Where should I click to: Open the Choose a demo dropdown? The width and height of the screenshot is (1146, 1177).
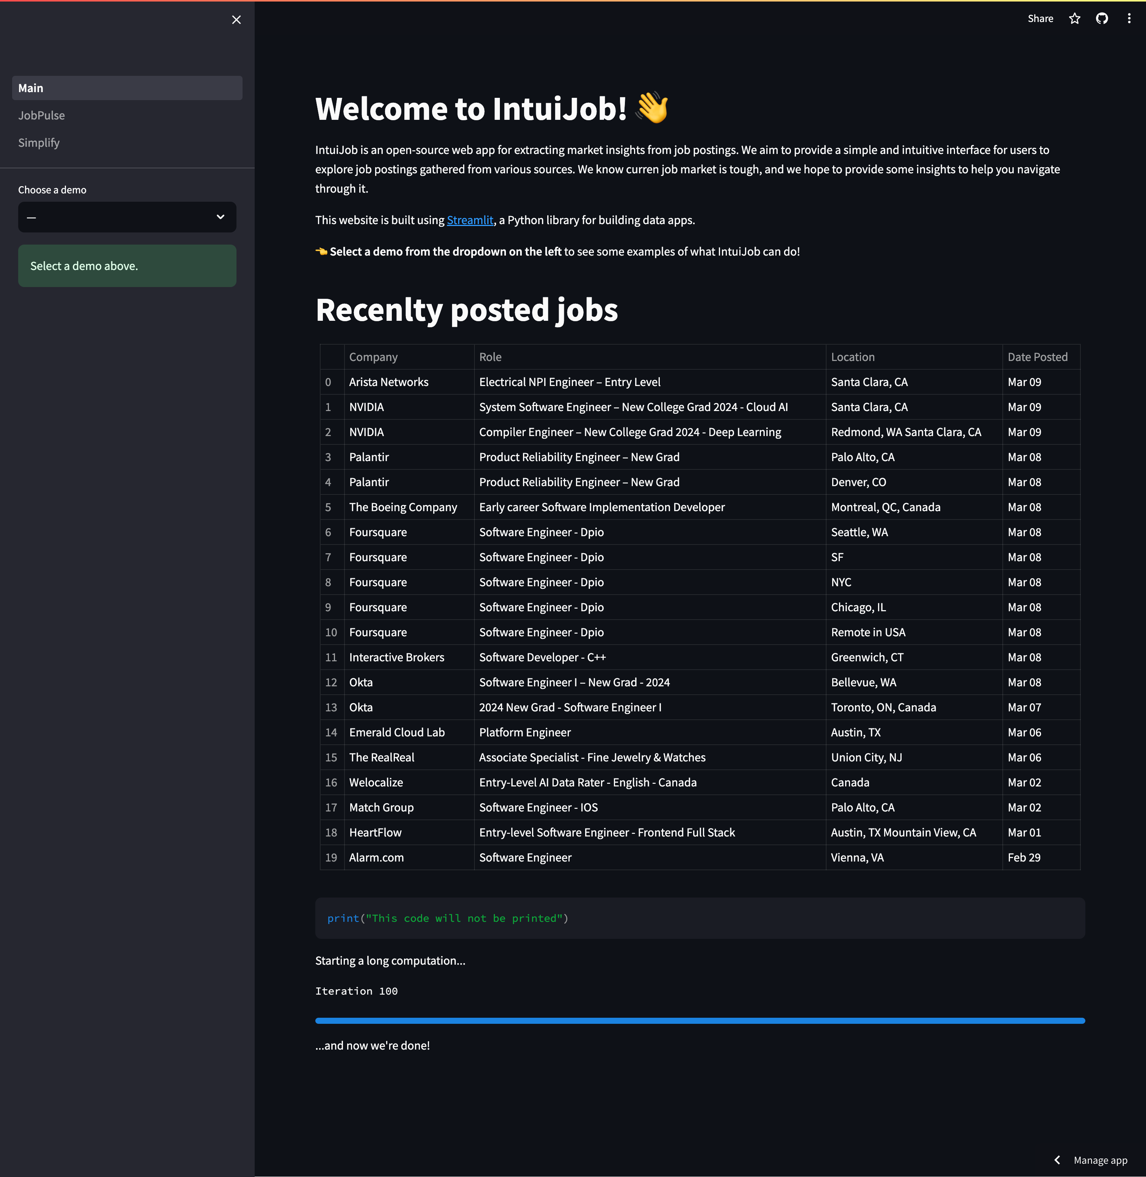pos(127,217)
